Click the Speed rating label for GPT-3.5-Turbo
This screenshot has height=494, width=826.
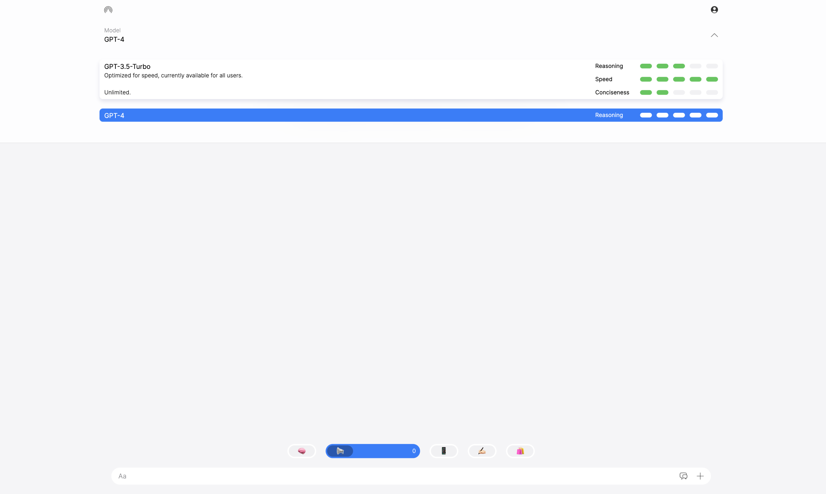pyautogui.click(x=604, y=79)
